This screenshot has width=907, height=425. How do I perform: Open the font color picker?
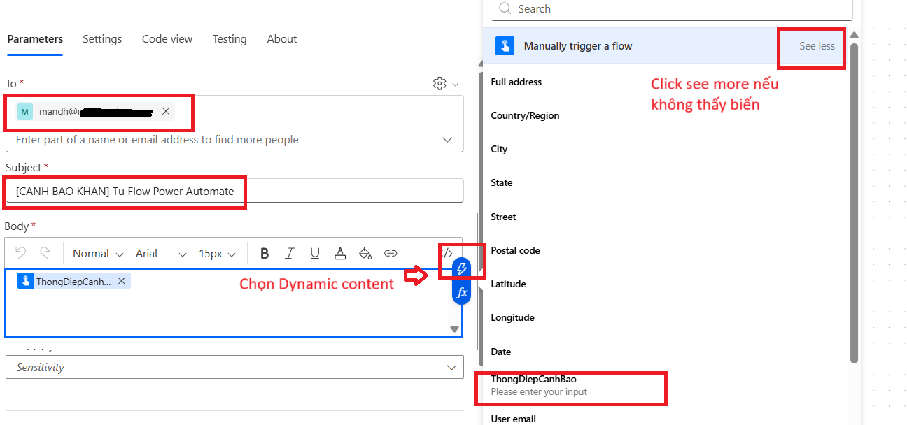[x=340, y=254]
